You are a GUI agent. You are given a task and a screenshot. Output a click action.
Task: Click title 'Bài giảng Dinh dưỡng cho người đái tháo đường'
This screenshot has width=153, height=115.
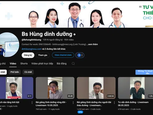click(94, 104)
